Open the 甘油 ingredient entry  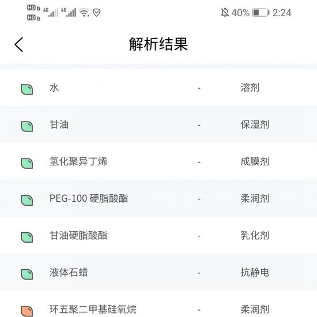158,124
